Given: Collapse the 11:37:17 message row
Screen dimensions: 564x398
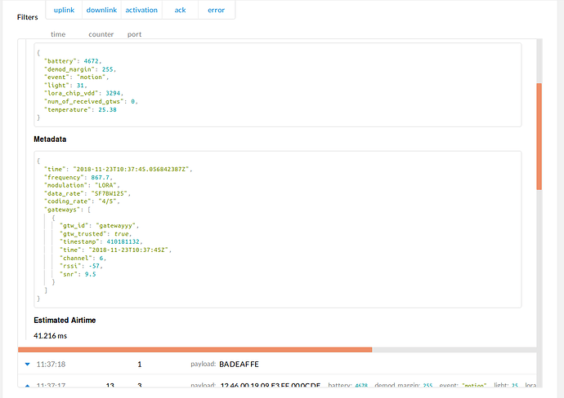Looking at the screenshot, I should pyautogui.click(x=27, y=386).
